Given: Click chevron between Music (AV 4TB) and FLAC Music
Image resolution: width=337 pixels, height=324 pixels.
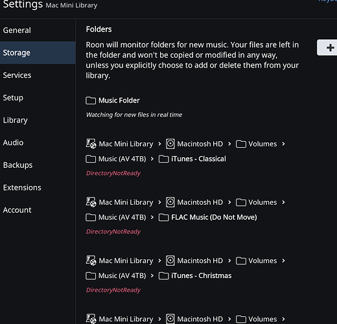Looking at the screenshot, I should click(152, 217).
